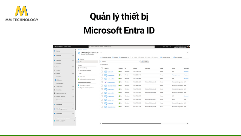Click the Add filters button

[x=145, y=62]
